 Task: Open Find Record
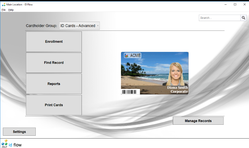pyautogui.click(x=54, y=63)
